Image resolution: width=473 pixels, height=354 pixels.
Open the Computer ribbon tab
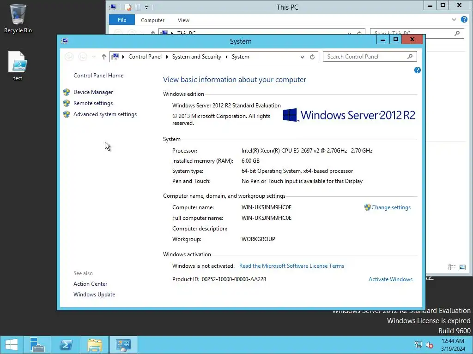[152, 20]
